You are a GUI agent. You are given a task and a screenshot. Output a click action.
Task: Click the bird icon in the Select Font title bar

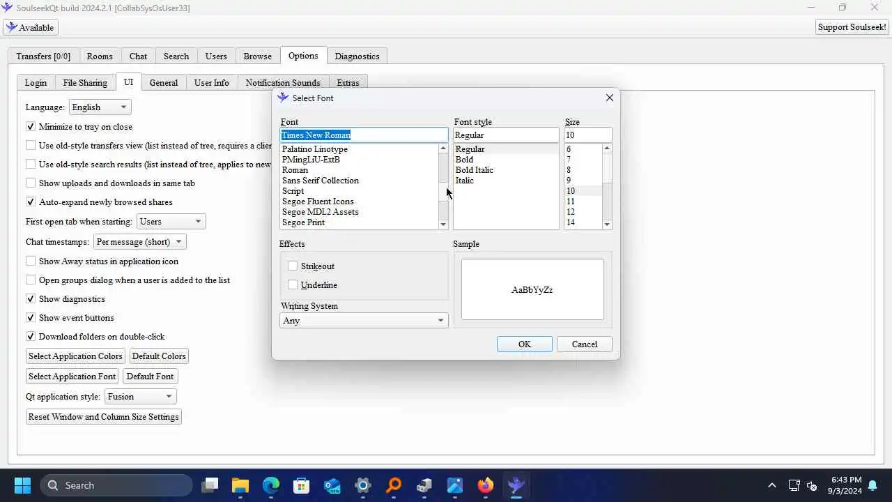283,98
